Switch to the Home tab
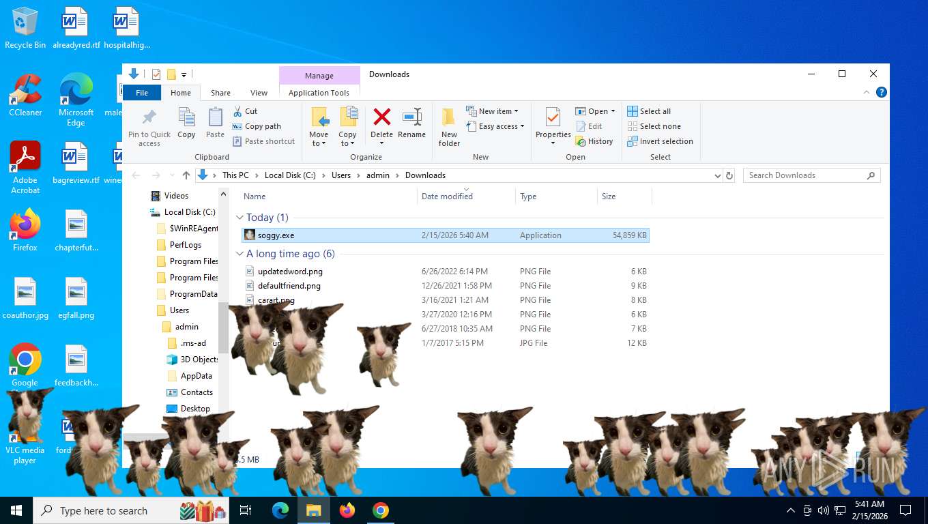The height and width of the screenshot is (524, 928). pyautogui.click(x=181, y=93)
